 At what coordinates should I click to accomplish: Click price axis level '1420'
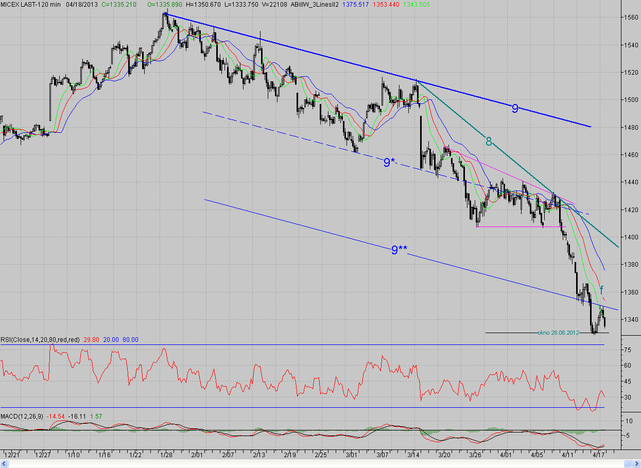(x=631, y=210)
